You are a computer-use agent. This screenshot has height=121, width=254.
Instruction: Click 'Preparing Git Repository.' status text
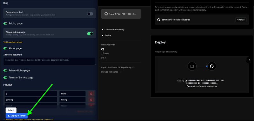click(166, 52)
